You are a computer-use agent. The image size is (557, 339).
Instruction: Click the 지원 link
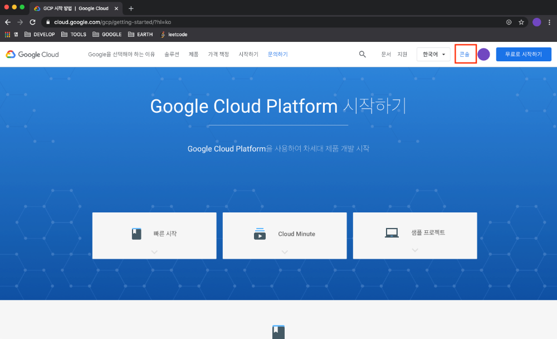402,55
